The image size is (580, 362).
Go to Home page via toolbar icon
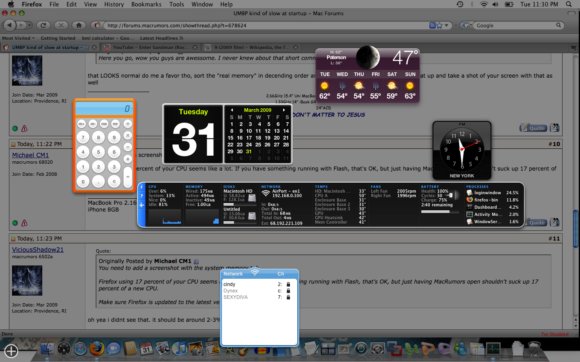tap(79, 25)
